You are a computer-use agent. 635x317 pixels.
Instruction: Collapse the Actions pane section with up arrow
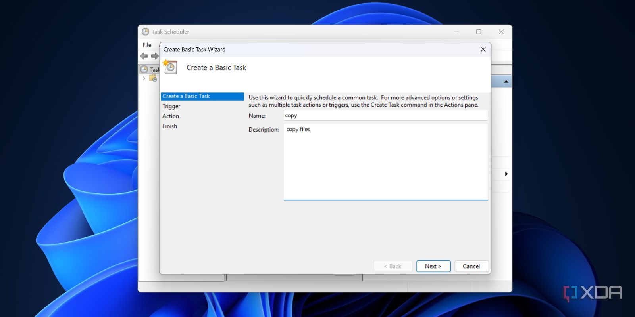pos(506,82)
